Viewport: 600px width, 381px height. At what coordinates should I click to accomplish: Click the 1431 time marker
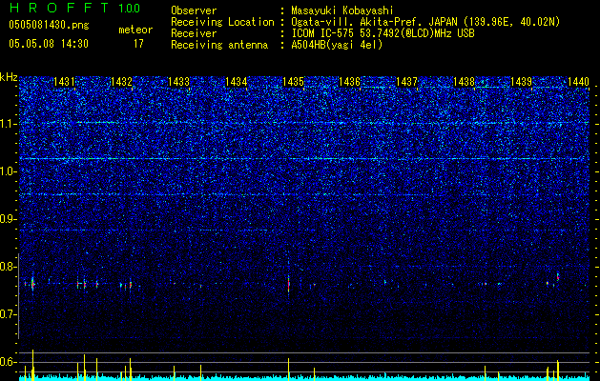pos(64,82)
